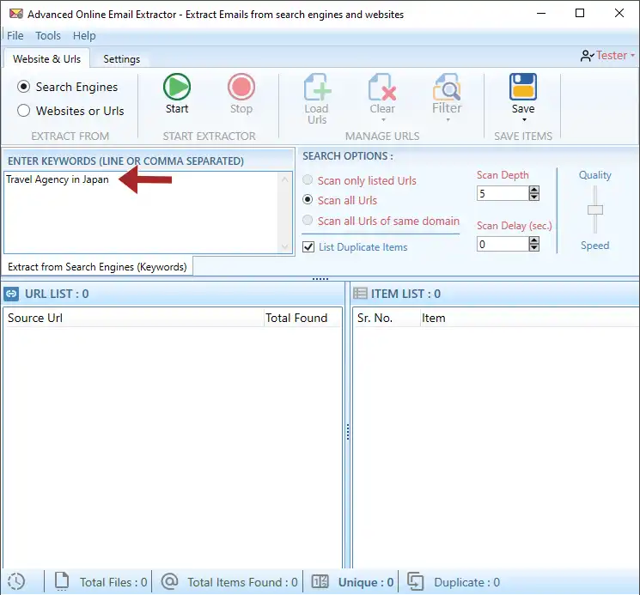Click the 'Travel Agency in Japan' keyword text
The image size is (640, 595).
pos(58,179)
